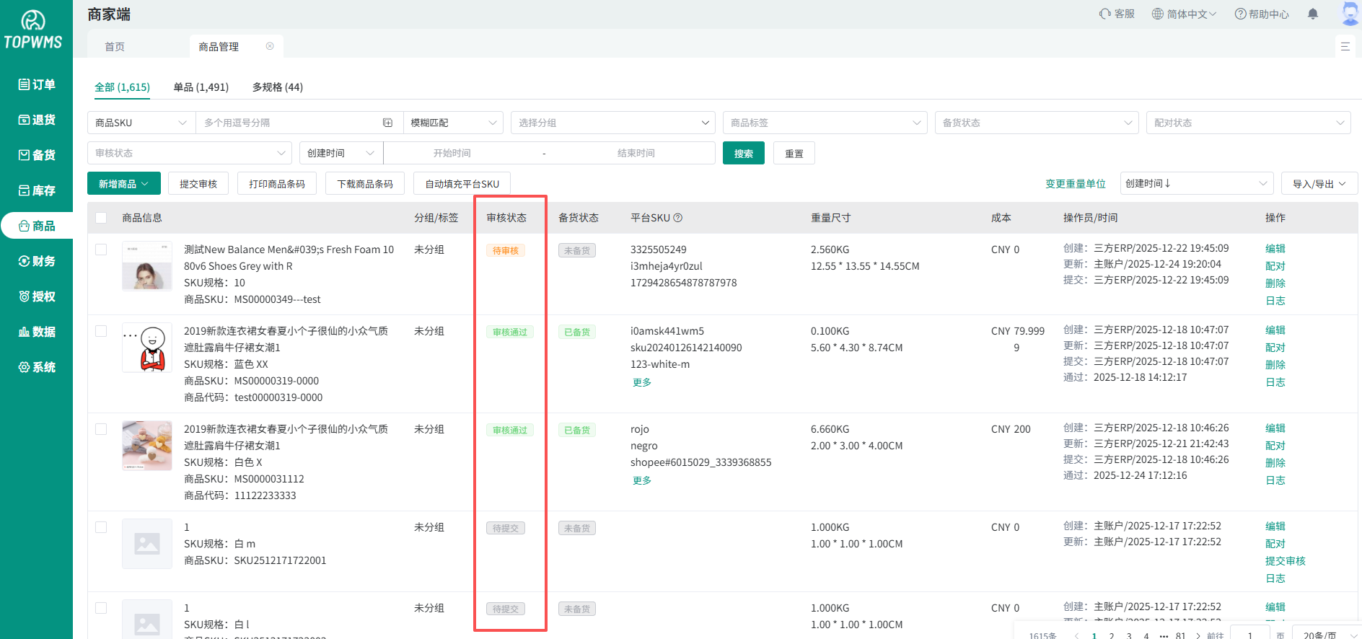Select the checkbox for product MS0000031112
Image resolution: width=1362 pixels, height=639 pixels.
click(x=101, y=429)
